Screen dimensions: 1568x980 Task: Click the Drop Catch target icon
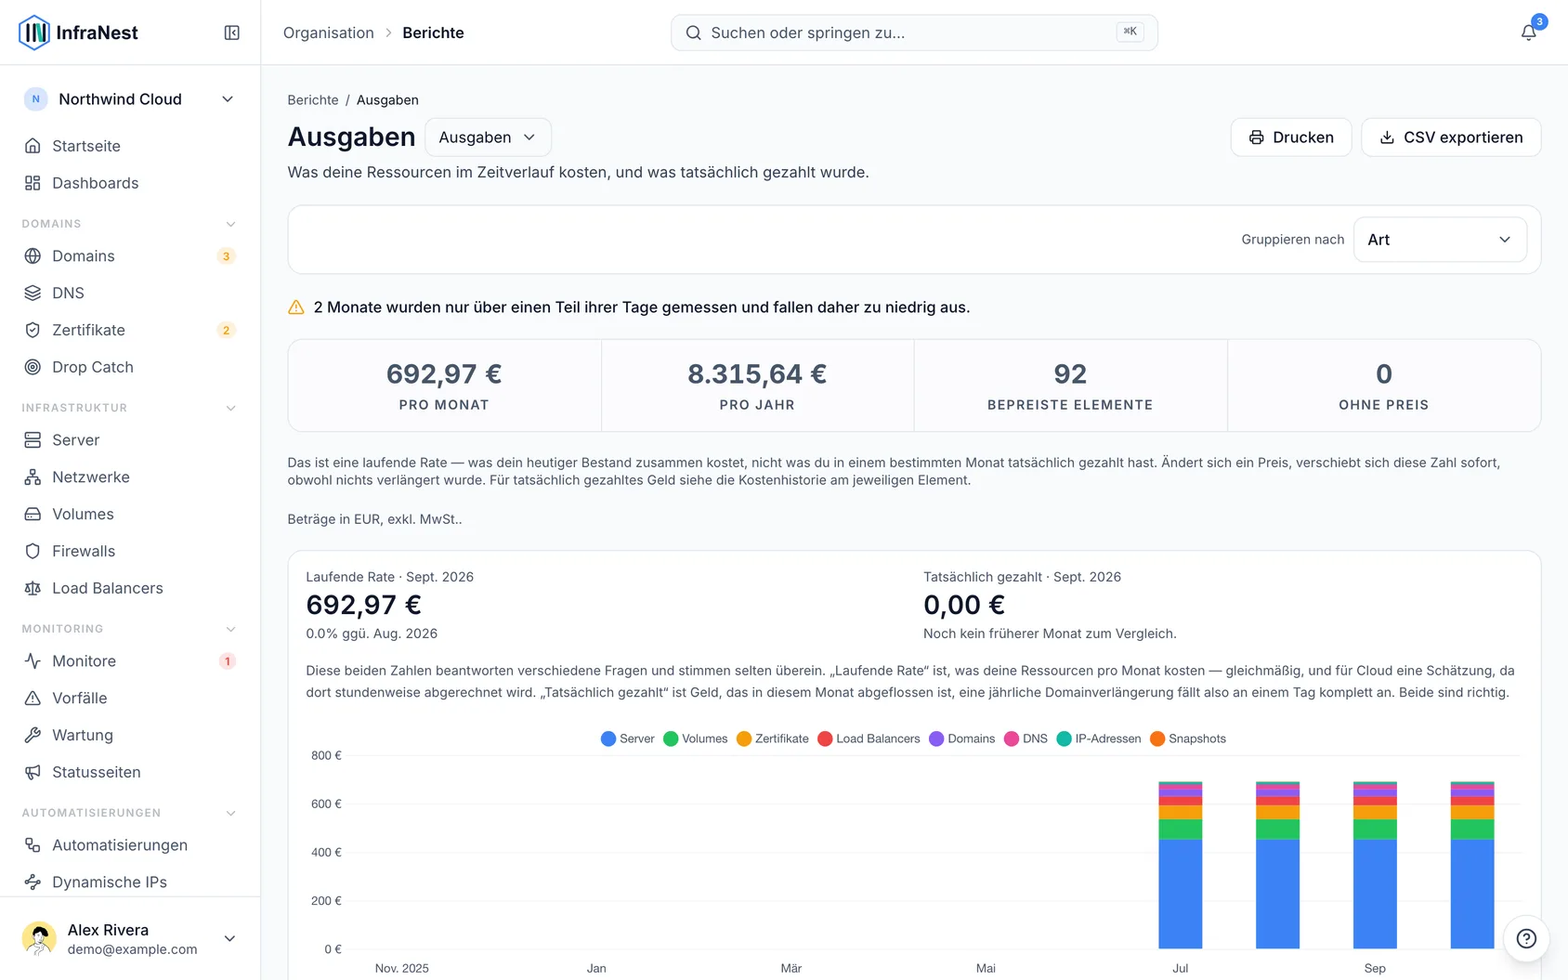click(x=33, y=368)
